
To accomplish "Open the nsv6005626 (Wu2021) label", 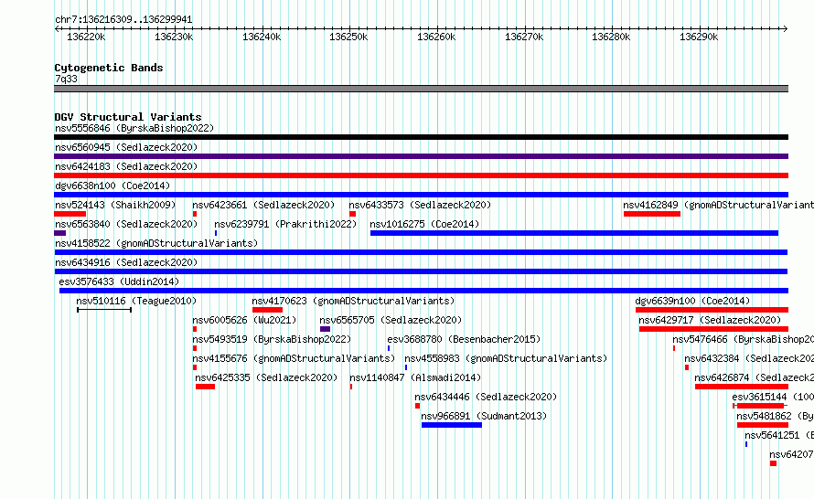I will (244, 320).
